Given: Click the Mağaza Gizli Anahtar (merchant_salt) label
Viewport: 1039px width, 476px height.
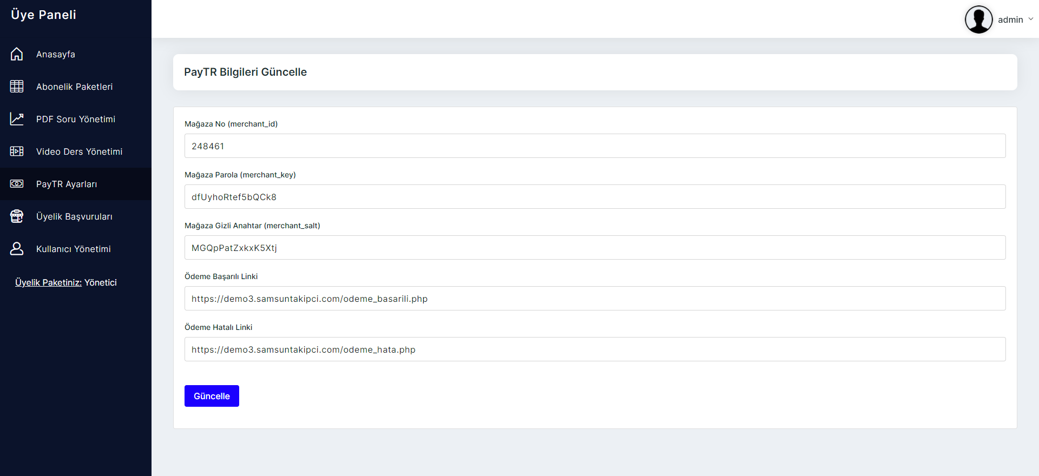Looking at the screenshot, I should 252,226.
